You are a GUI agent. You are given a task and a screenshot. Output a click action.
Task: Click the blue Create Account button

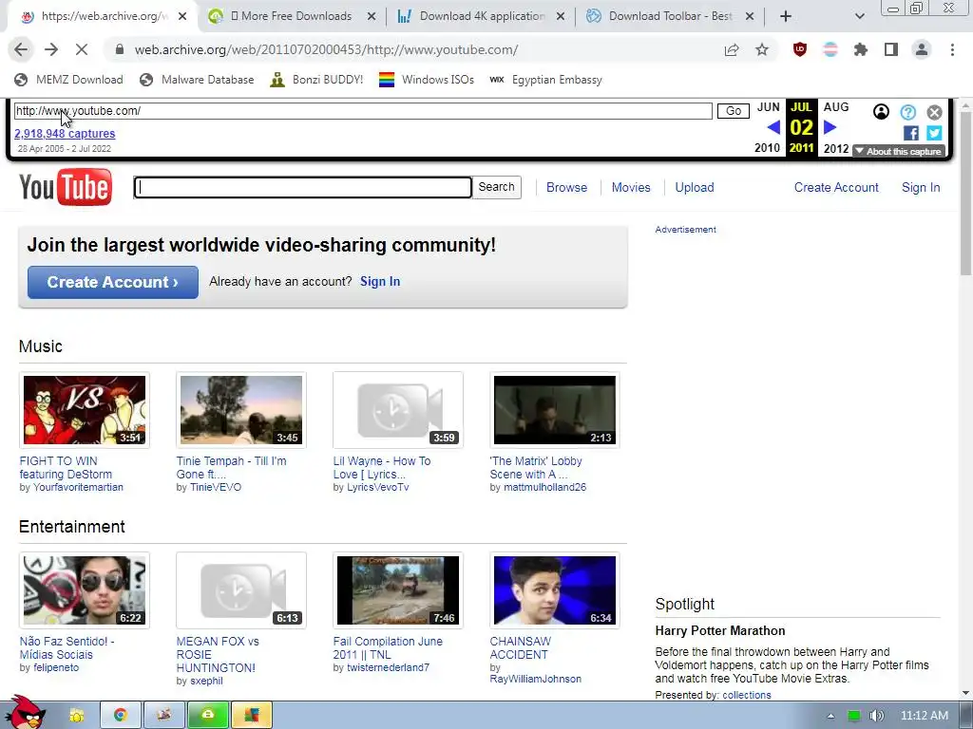113,282
